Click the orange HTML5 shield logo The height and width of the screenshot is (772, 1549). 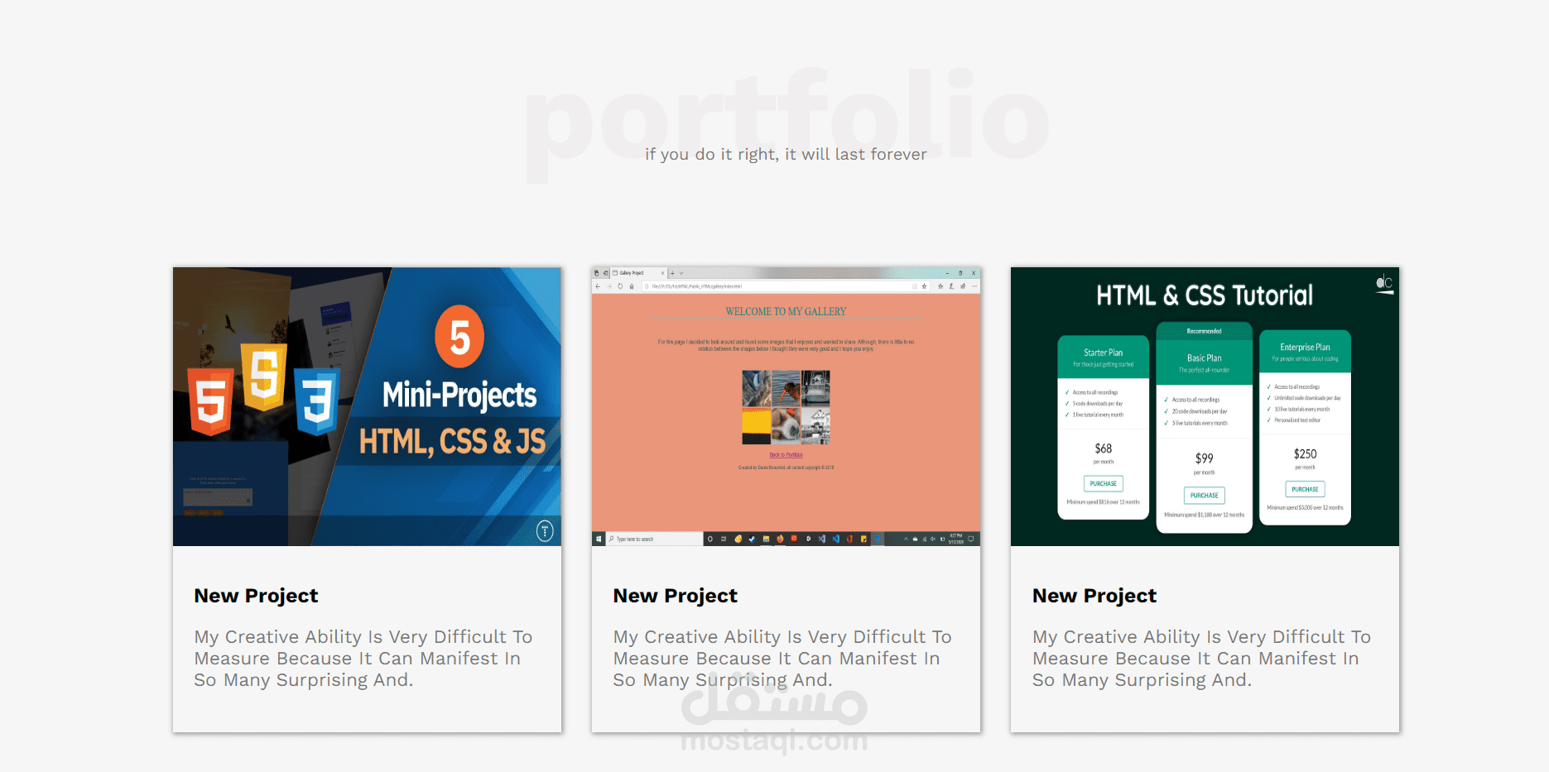pyautogui.click(x=210, y=402)
